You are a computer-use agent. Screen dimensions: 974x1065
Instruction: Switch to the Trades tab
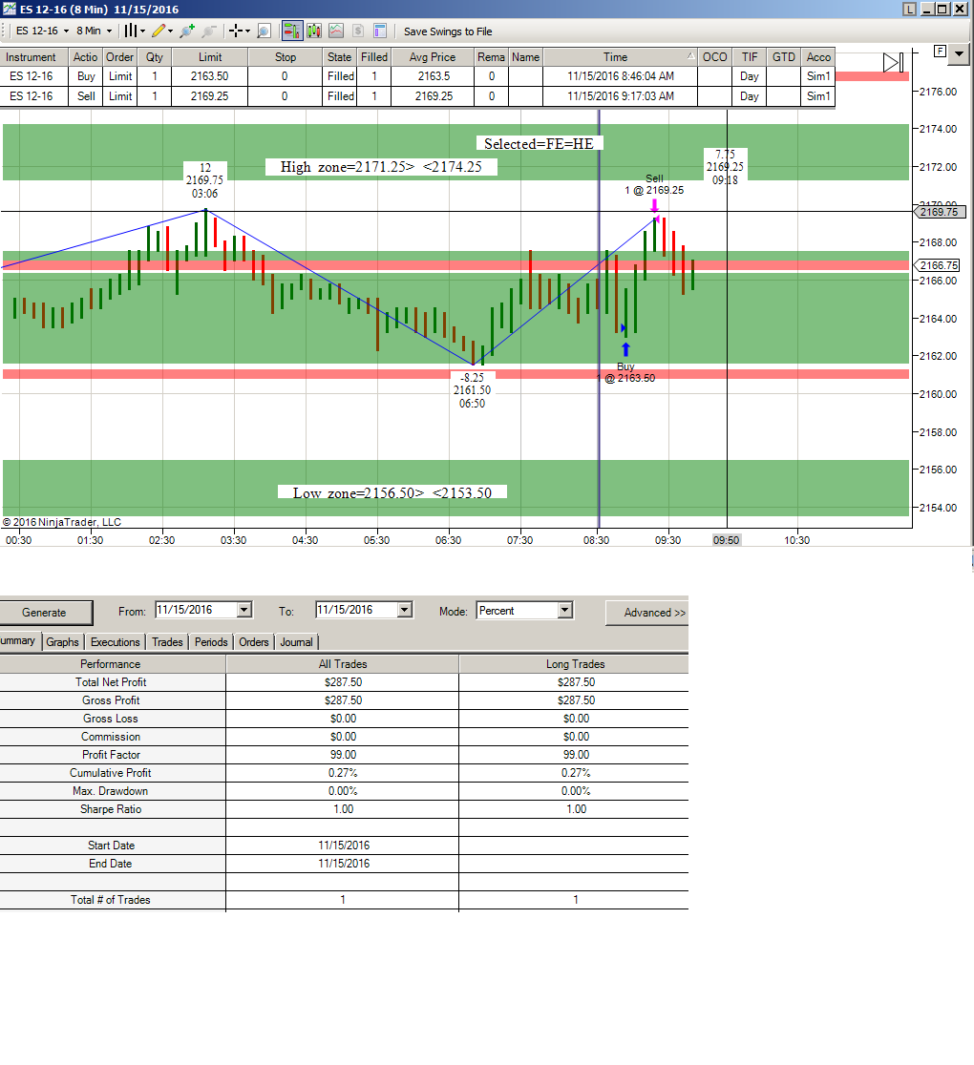[167, 642]
